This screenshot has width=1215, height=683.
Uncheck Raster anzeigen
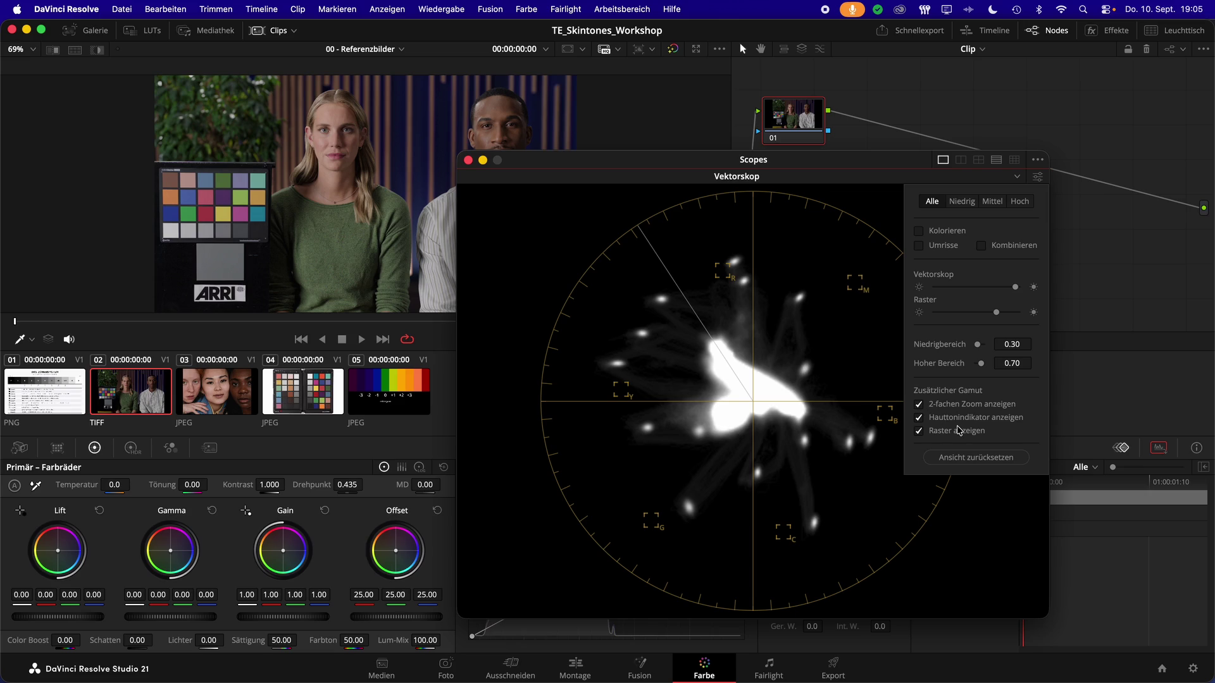tap(919, 431)
